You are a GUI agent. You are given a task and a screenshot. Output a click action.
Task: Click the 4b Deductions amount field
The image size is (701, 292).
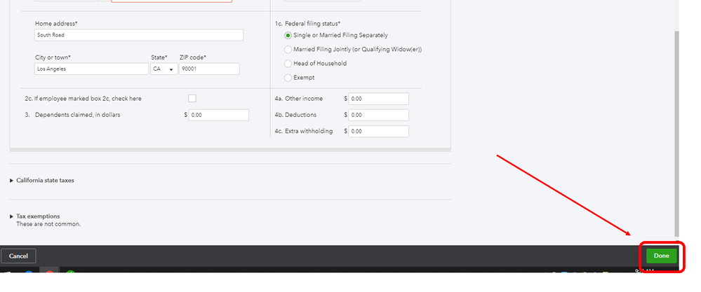click(x=379, y=115)
